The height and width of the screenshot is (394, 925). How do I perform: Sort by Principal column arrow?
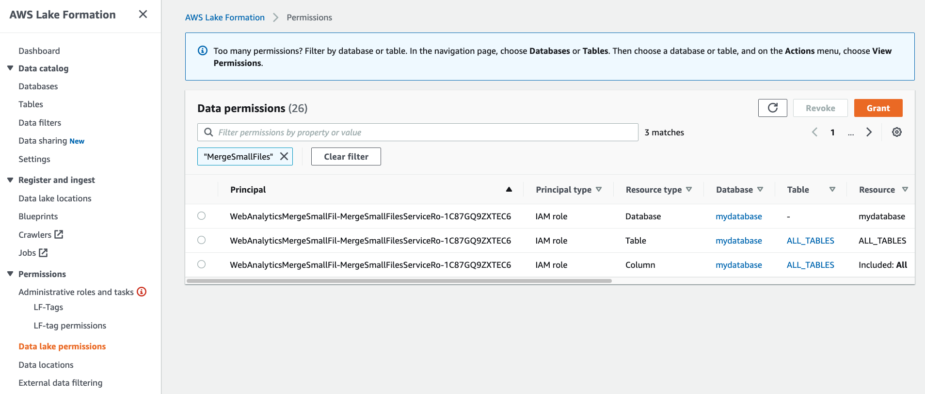click(509, 189)
